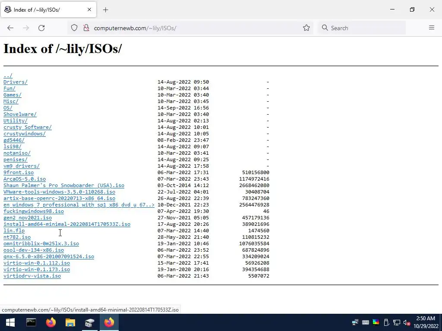442x331 pixels.
Task: Click the address bar URL
Action: tap(135, 28)
